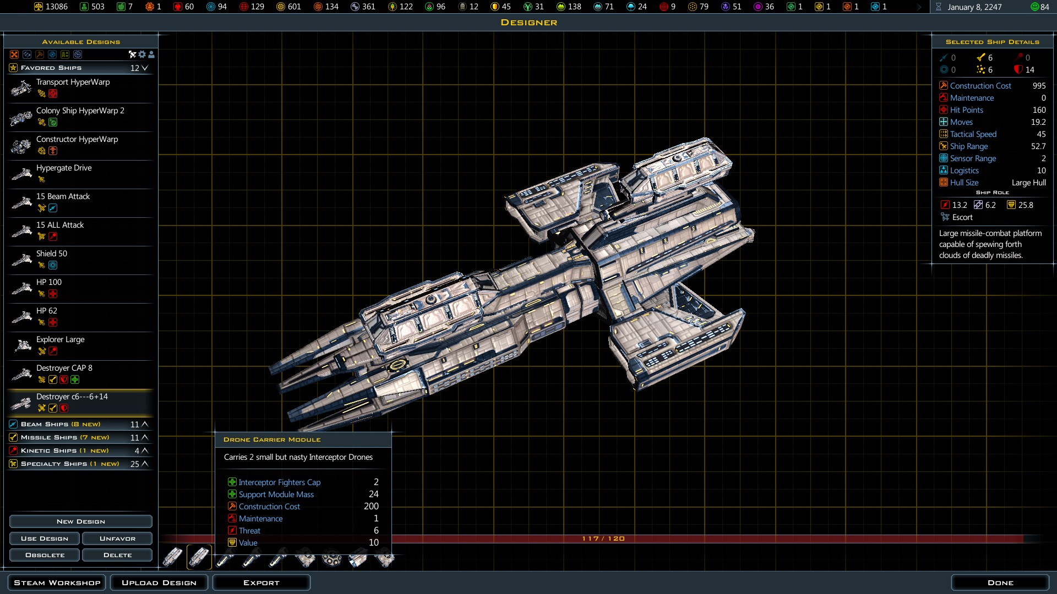Collapse the Favored Ships list
This screenshot has width=1057, height=594.
coord(145,68)
